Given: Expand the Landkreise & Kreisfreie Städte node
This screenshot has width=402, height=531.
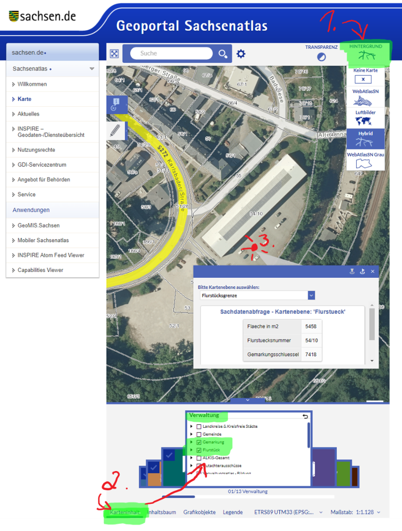Looking at the screenshot, I should point(191,427).
